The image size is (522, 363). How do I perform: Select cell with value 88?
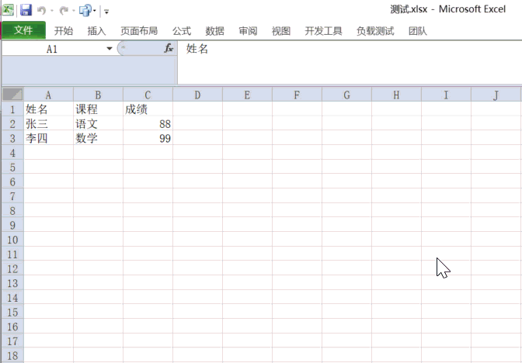148,123
